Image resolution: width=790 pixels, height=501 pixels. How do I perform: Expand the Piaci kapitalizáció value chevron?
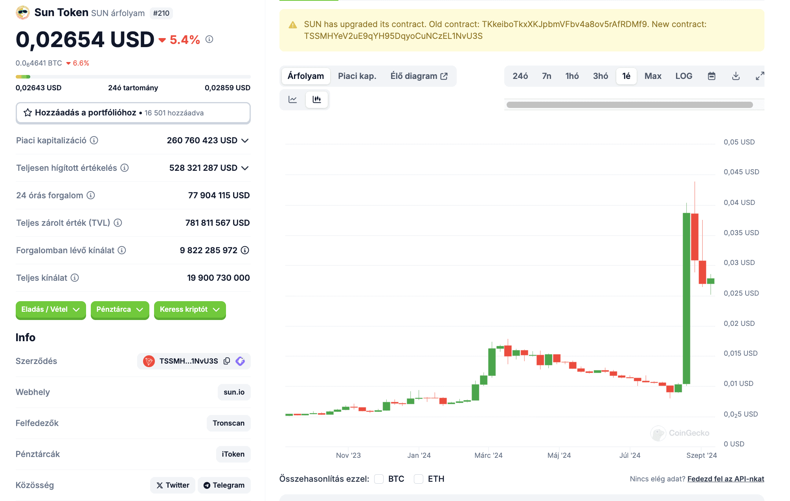tap(245, 141)
